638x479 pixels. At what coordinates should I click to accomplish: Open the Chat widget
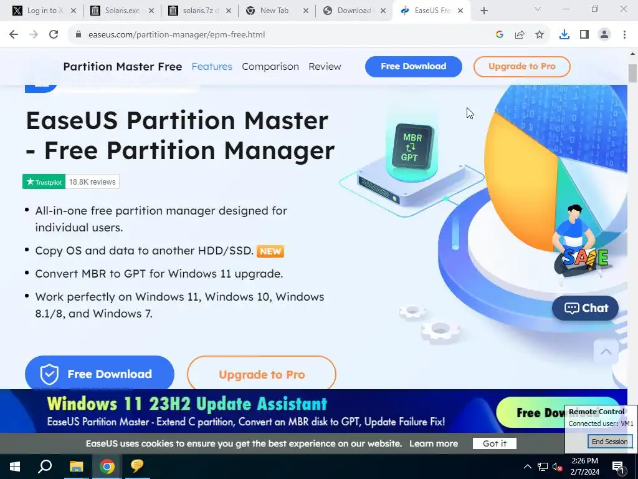pos(585,308)
